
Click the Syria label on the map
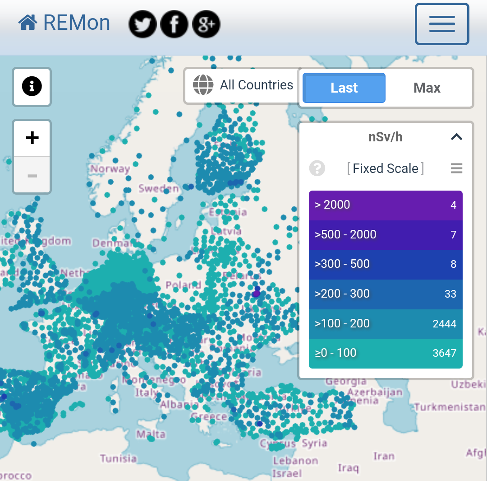click(x=314, y=443)
